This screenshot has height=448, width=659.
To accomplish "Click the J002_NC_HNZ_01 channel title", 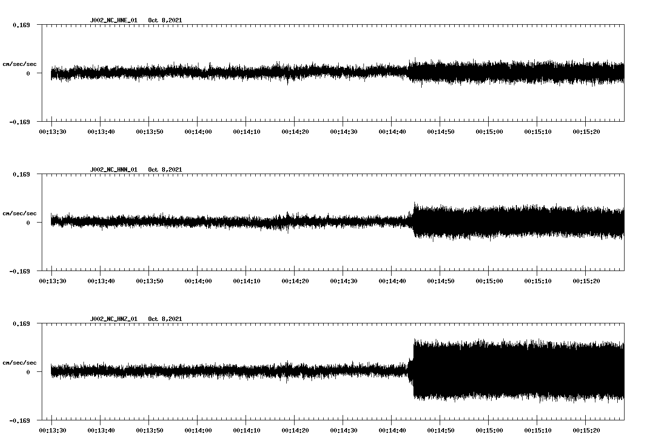I will pos(114,319).
